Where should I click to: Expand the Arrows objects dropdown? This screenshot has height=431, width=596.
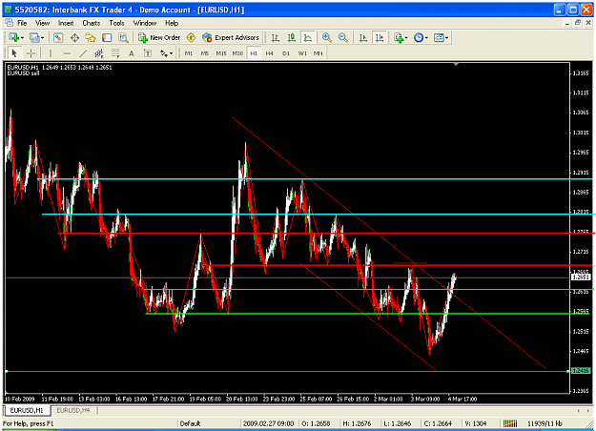tap(171, 53)
